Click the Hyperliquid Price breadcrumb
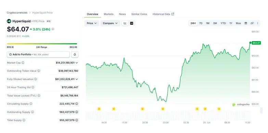This screenshot has height=133, width=268. pos(42,13)
